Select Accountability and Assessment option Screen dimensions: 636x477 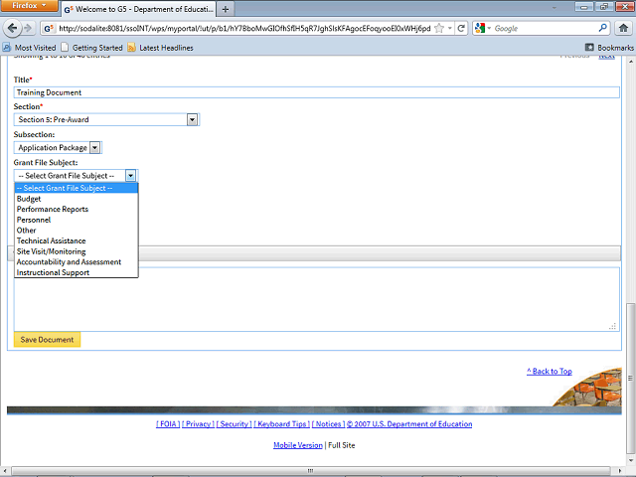[x=77, y=262]
